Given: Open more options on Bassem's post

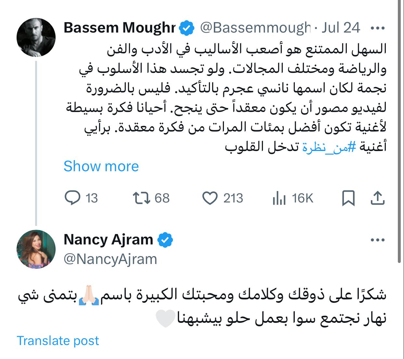Looking at the screenshot, I should [x=377, y=28].
